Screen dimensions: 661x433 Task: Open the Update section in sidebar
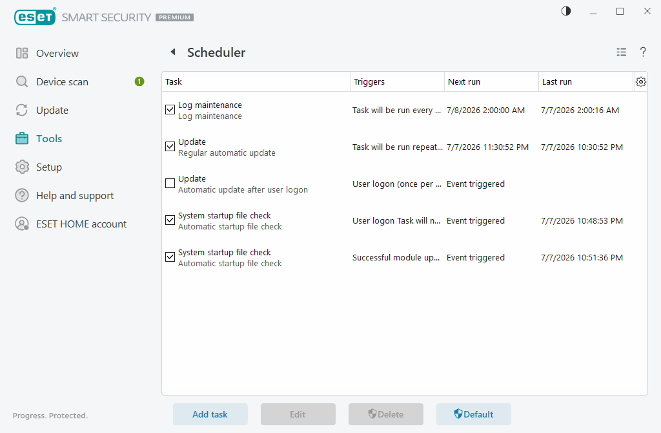click(52, 111)
